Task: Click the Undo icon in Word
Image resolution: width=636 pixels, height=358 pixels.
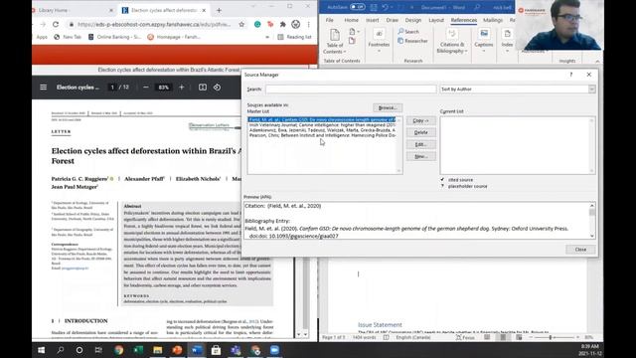Action: tap(385, 7)
